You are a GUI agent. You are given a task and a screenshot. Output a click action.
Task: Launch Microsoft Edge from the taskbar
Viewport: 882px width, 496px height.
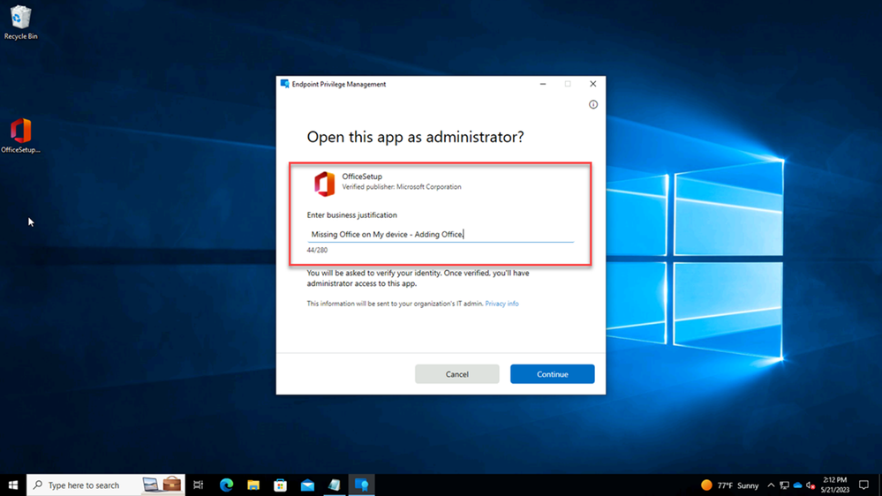226,485
